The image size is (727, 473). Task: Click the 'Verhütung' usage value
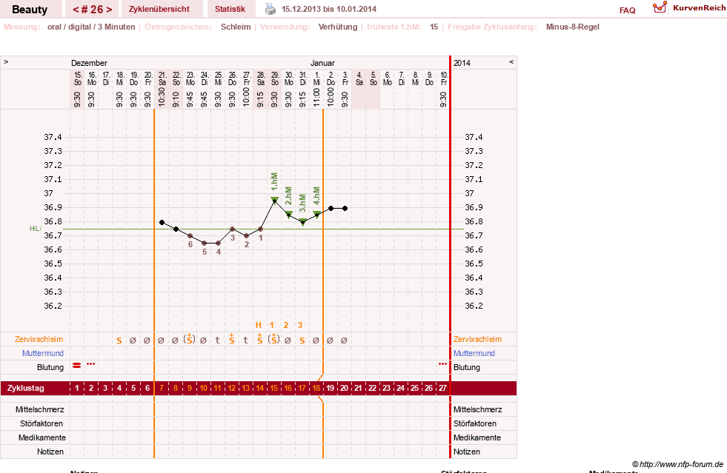tap(338, 27)
